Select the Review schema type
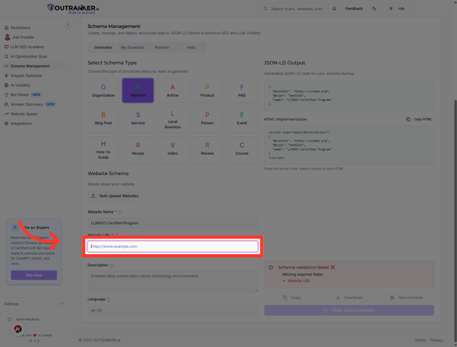 point(207,150)
